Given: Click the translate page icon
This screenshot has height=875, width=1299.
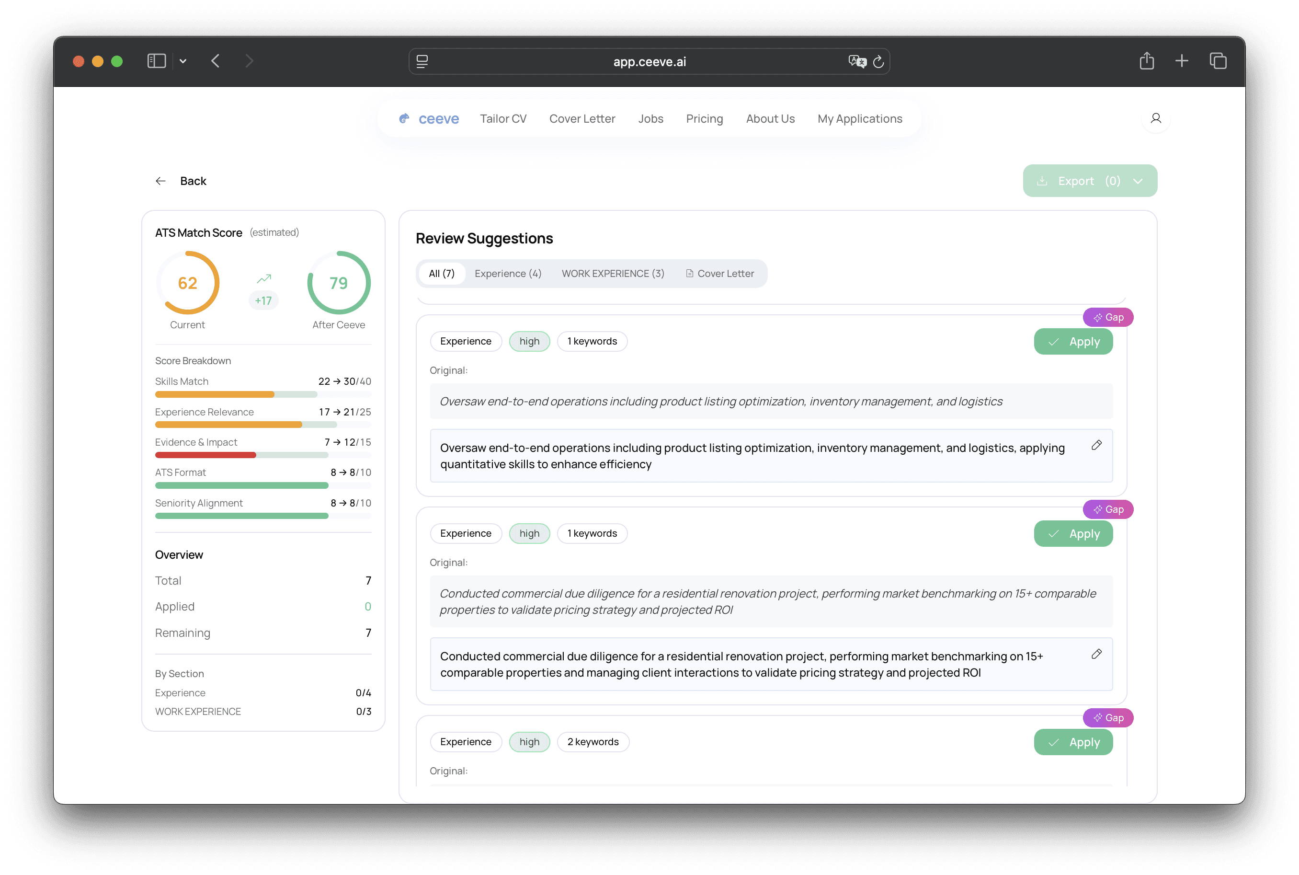Looking at the screenshot, I should tap(857, 61).
